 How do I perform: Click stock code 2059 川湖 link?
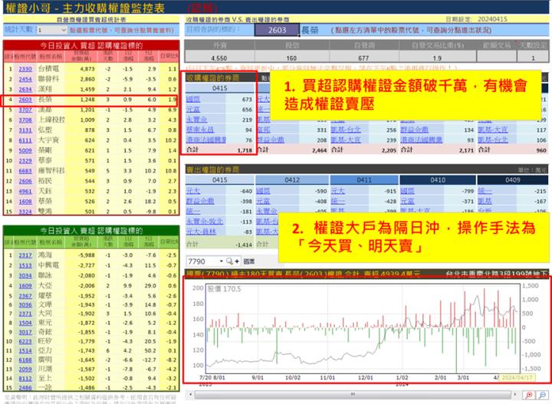25,370
